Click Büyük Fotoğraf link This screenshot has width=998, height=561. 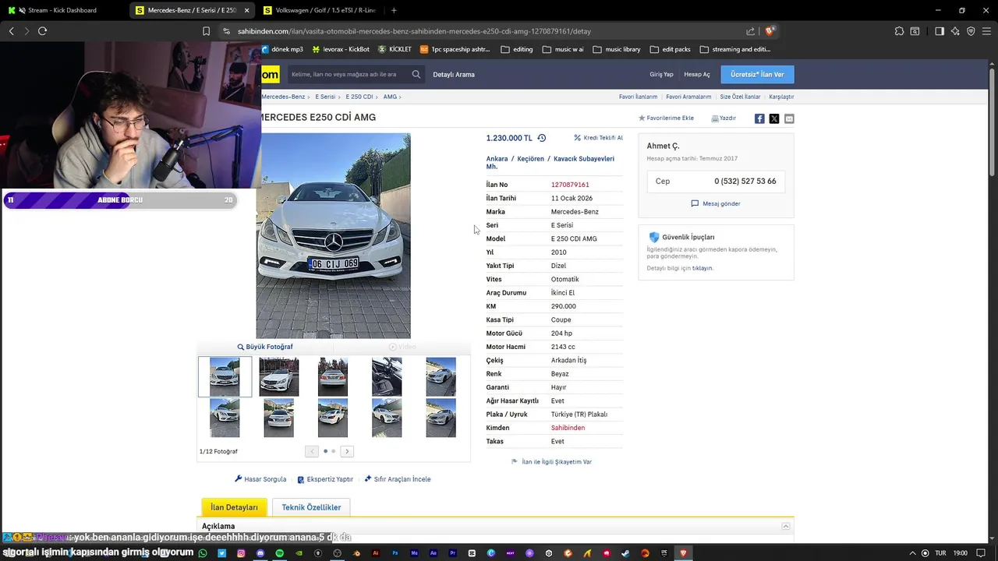265,347
